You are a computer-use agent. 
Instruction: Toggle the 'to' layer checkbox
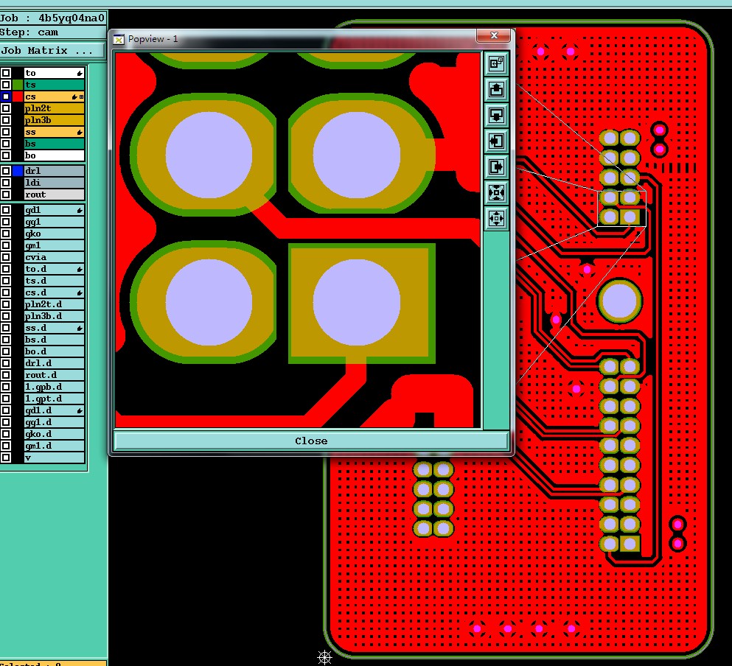click(6, 73)
